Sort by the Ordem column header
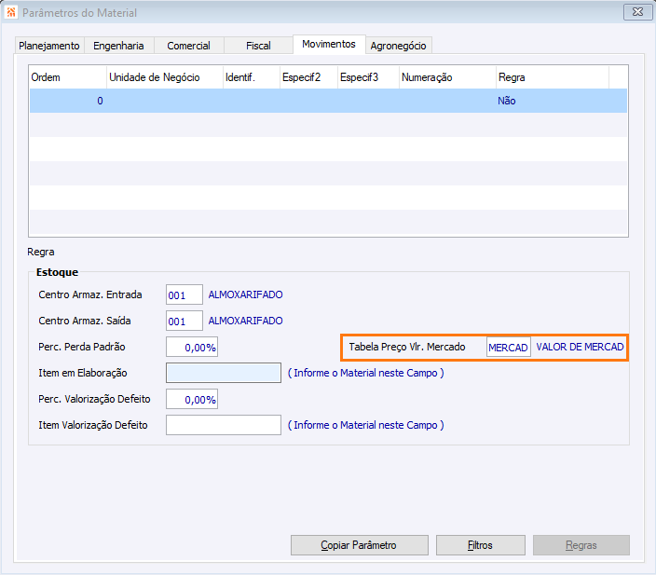The width and height of the screenshot is (656, 575). pyautogui.click(x=68, y=77)
